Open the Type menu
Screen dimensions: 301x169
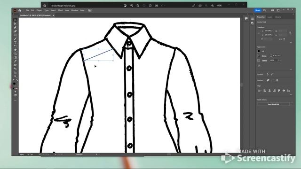point(47,10)
